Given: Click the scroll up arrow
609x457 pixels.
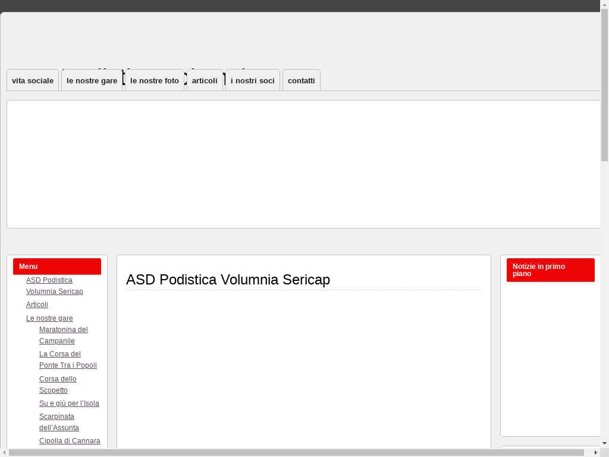Looking at the screenshot, I should (x=604, y=4).
